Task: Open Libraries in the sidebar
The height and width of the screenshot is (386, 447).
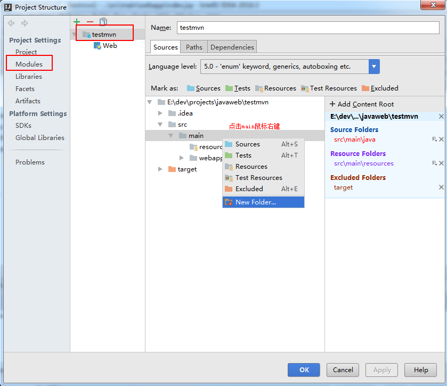Action: [x=29, y=76]
